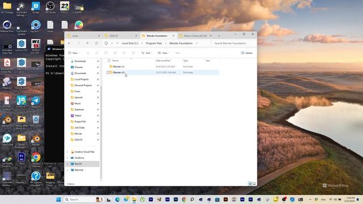Open the New item menu
This screenshot has height=204, width=363.
pos(74,53)
